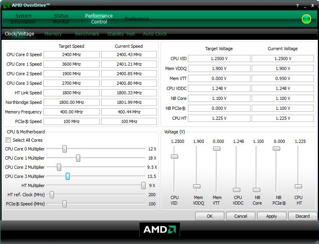Click the CPU Core 3 Multiplier slider handle

click(x=68, y=176)
